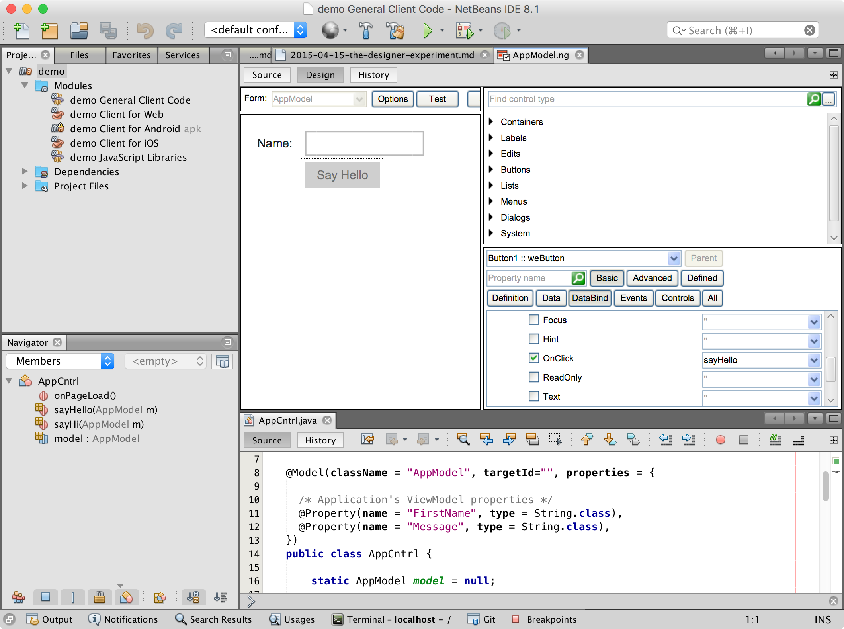Open the Button1 :: weButton component dropdown
Image resolution: width=844 pixels, height=629 pixels.
click(674, 258)
